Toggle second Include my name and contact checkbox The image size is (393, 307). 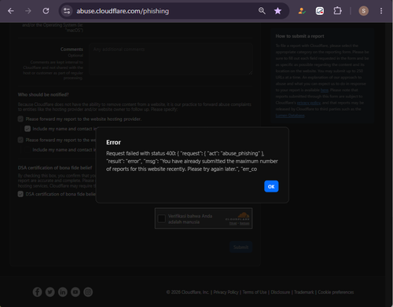[28, 150]
